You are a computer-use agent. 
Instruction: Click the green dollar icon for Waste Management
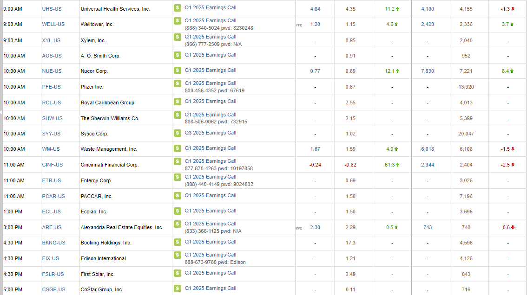tap(178, 148)
